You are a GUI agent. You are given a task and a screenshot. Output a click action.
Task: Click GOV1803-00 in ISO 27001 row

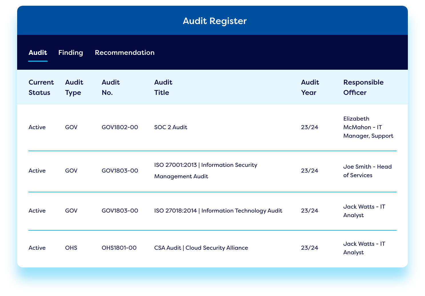click(120, 171)
